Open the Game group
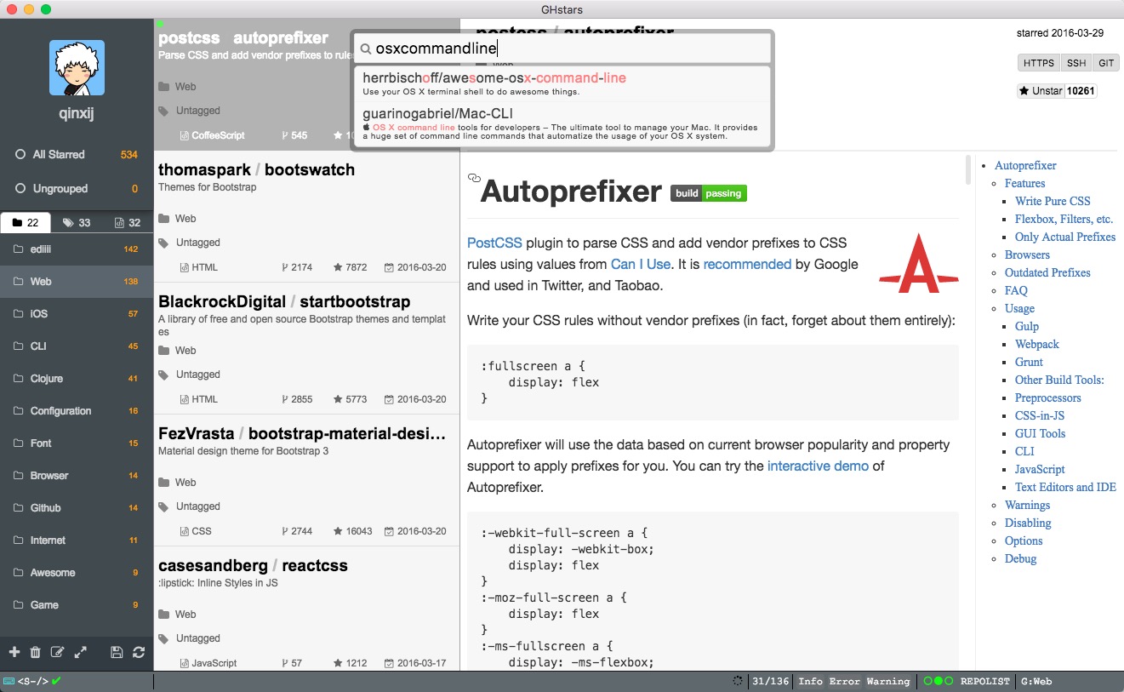Viewport: 1124px width, 692px height. 77,605
